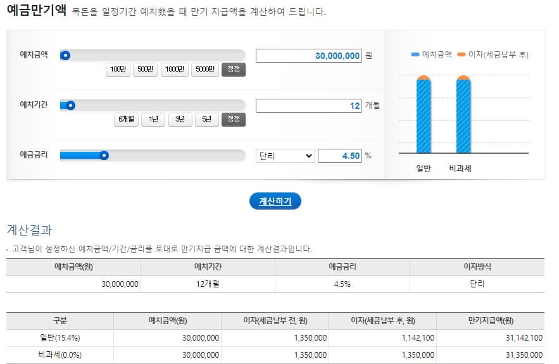Click the 일반(15.4%) row label

pyautogui.click(x=60, y=337)
